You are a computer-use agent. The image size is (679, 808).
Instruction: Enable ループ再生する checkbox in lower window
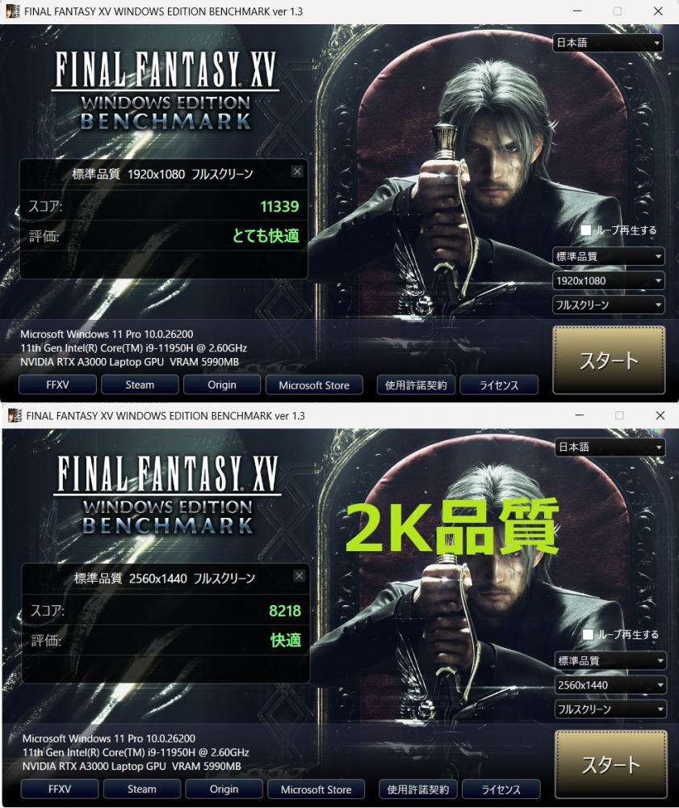tap(588, 634)
